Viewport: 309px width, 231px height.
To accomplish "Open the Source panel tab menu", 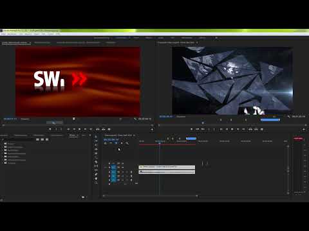I will tap(30, 42).
